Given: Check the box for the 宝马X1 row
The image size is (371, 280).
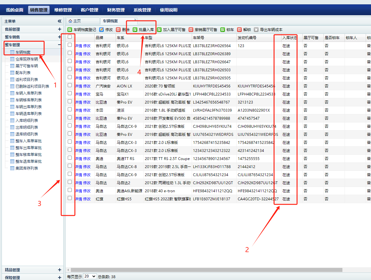Looking at the screenshot, I should (x=70, y=93).
